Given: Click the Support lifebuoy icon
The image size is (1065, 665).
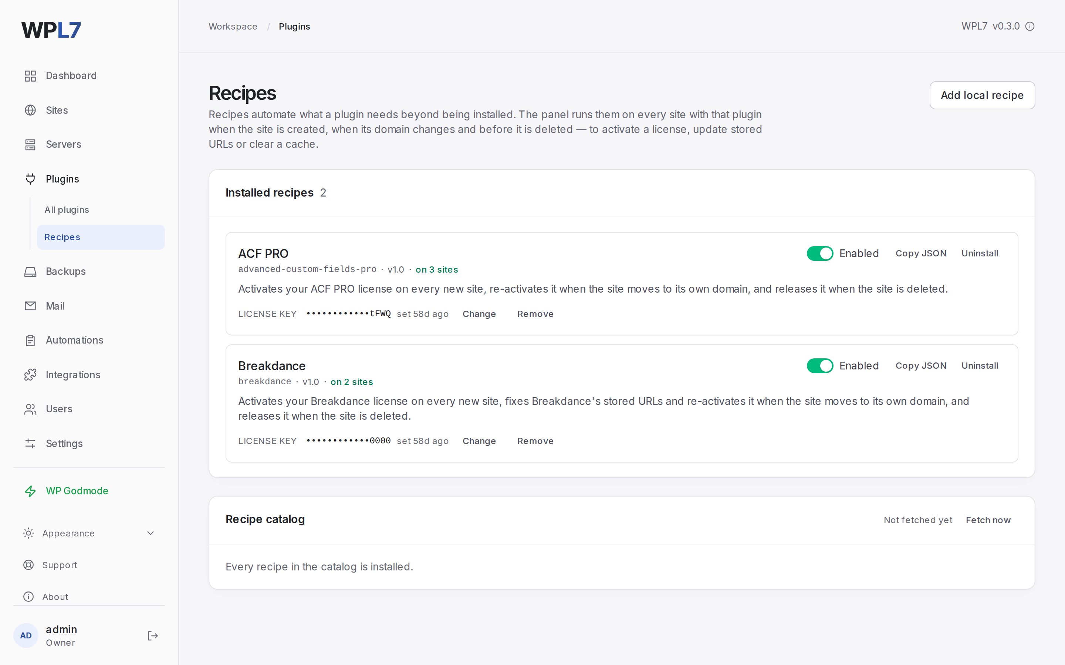Looking at the screenshot, I should click(28, 565).
